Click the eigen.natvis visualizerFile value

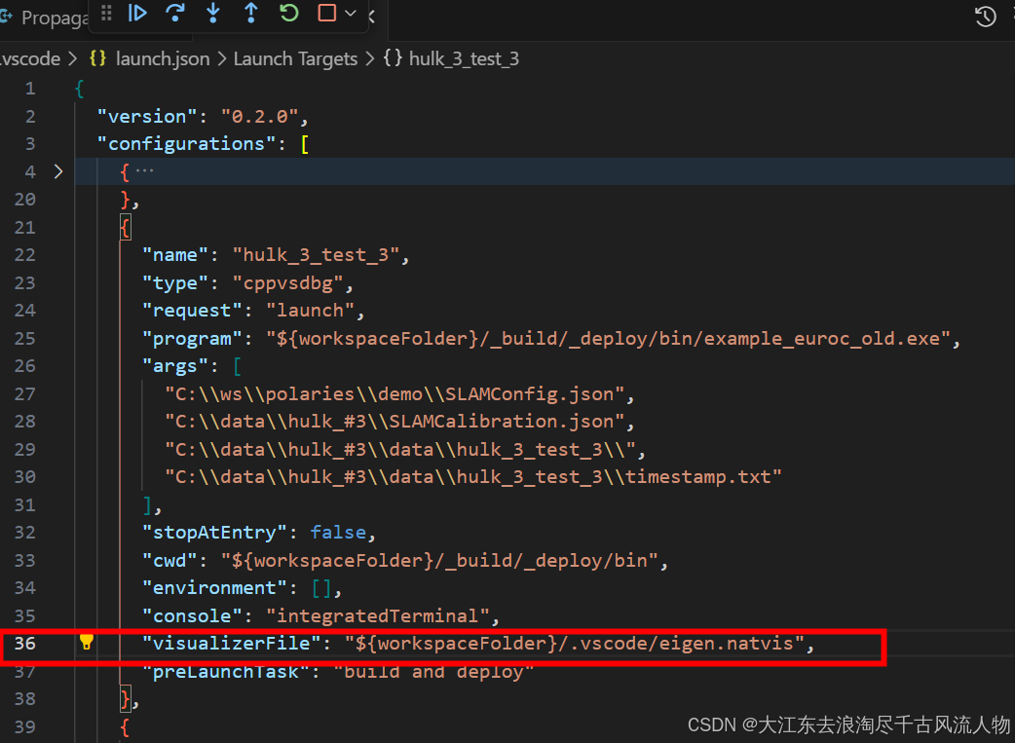[x=574, y=644]
